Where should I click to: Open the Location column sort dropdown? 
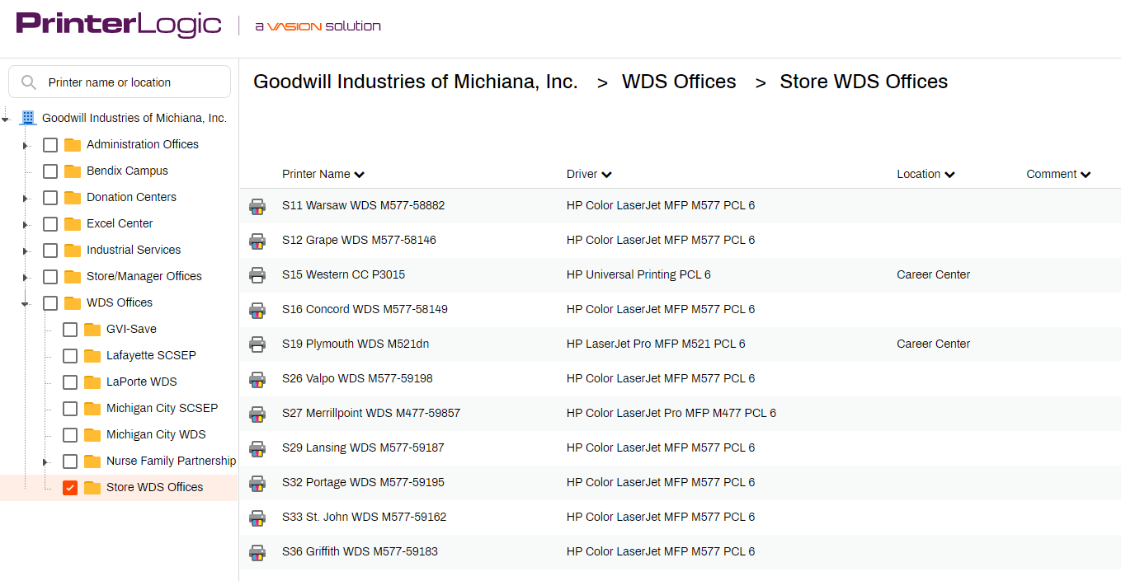tap(949, 175)
